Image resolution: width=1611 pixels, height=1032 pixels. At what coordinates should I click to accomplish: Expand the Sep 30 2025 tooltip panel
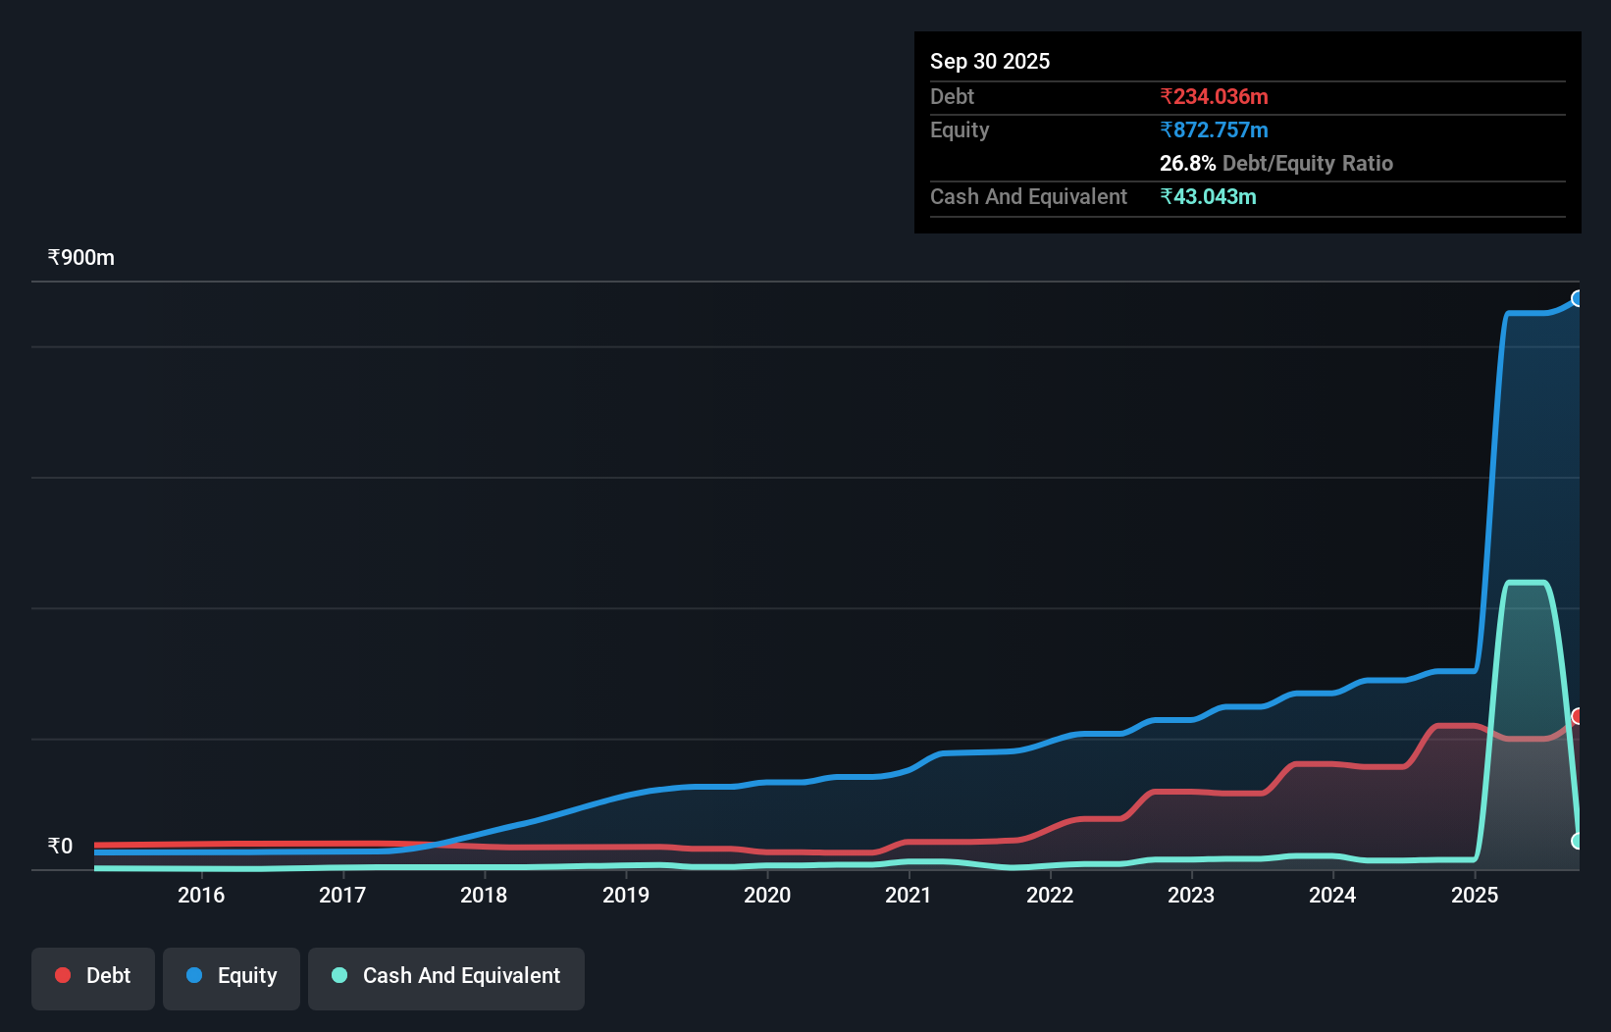(990, 61)
